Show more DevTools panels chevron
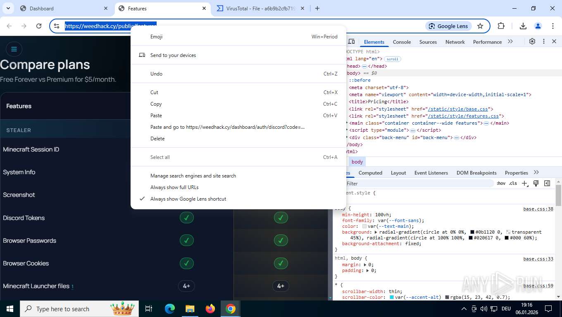Screen dimensions: 562x317 point(510,42)
